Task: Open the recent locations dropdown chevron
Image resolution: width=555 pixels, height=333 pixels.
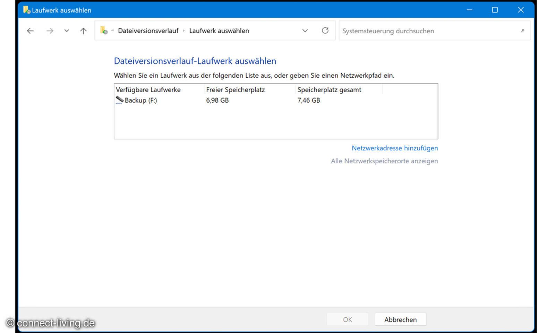Action: click(x=67, y=31)
